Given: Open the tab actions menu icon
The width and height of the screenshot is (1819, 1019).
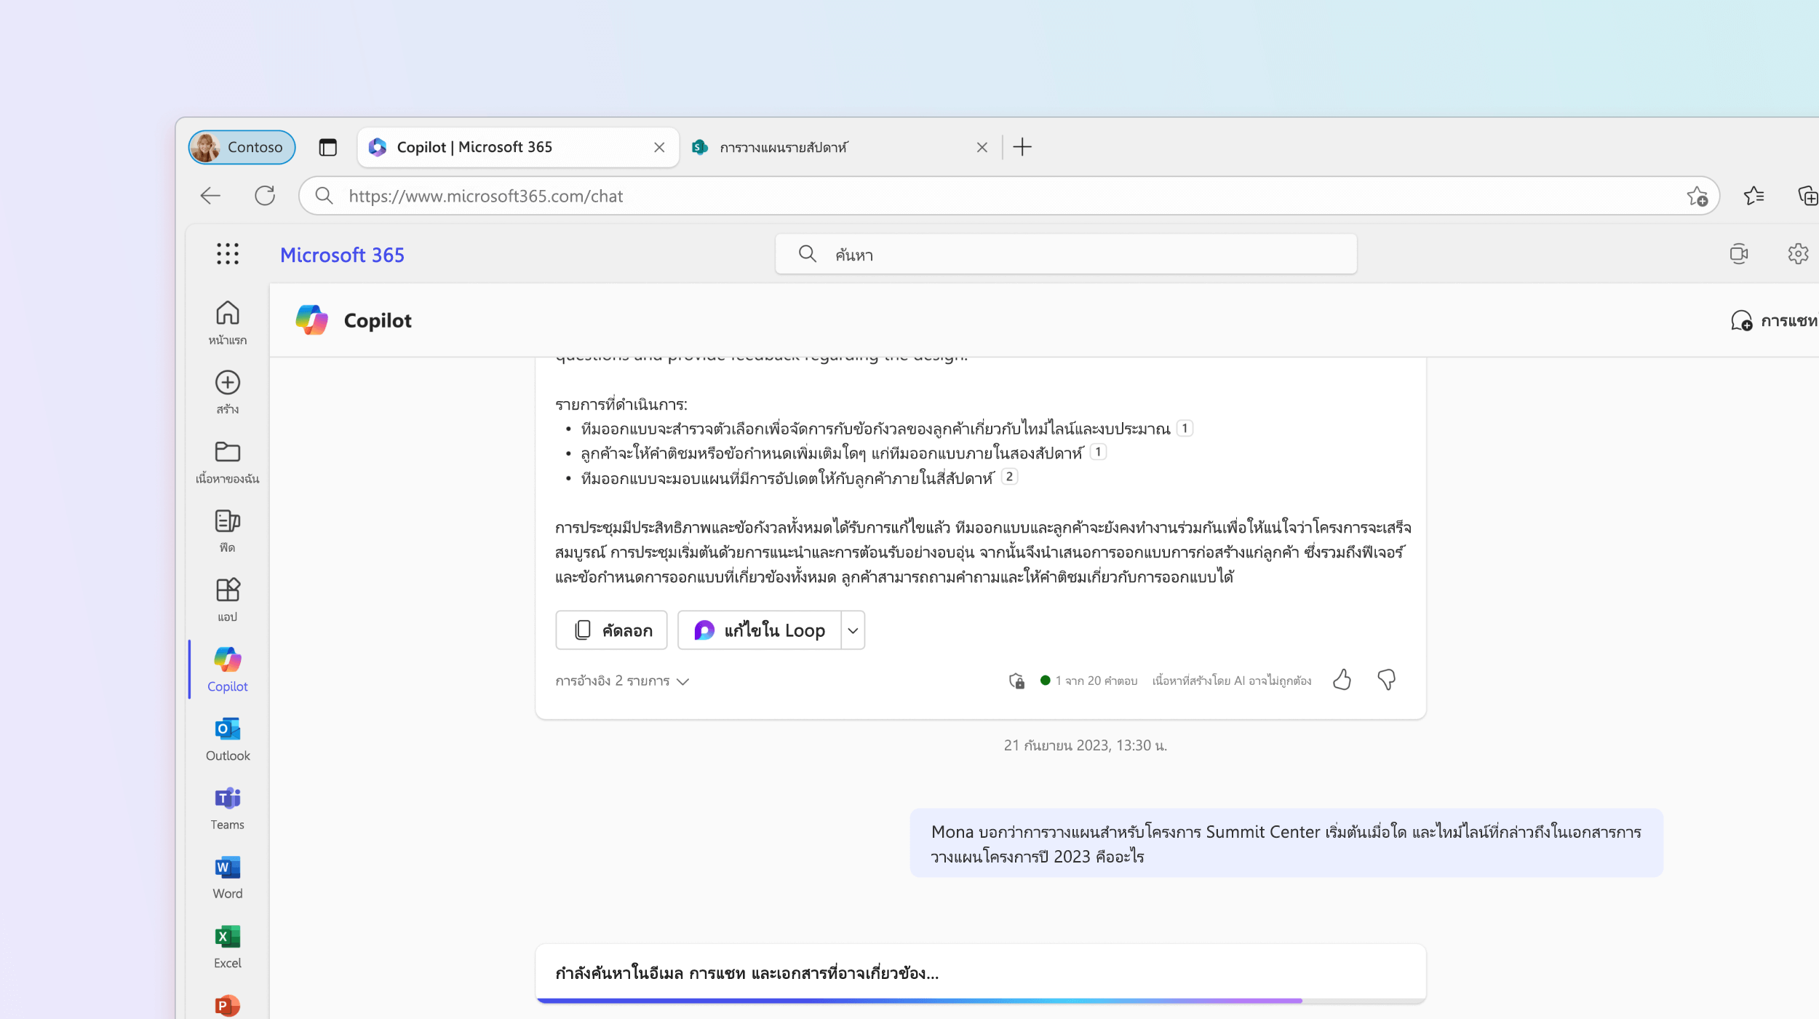Looking at the screenshot, I should pyautogui.click(x=328, y=147).
